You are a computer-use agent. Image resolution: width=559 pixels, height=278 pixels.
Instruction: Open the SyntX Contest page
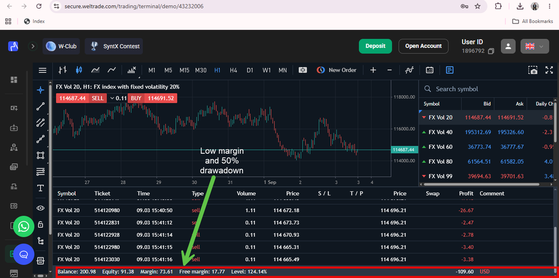pyautogui.click(x=114, y=46)
